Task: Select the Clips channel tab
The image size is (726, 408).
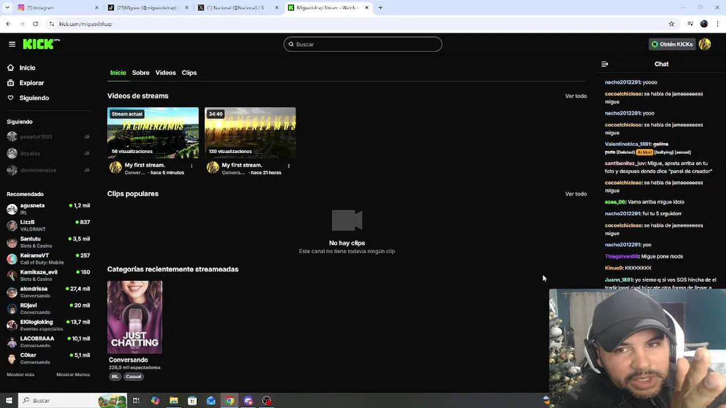Action: click(x=189, y=73)
